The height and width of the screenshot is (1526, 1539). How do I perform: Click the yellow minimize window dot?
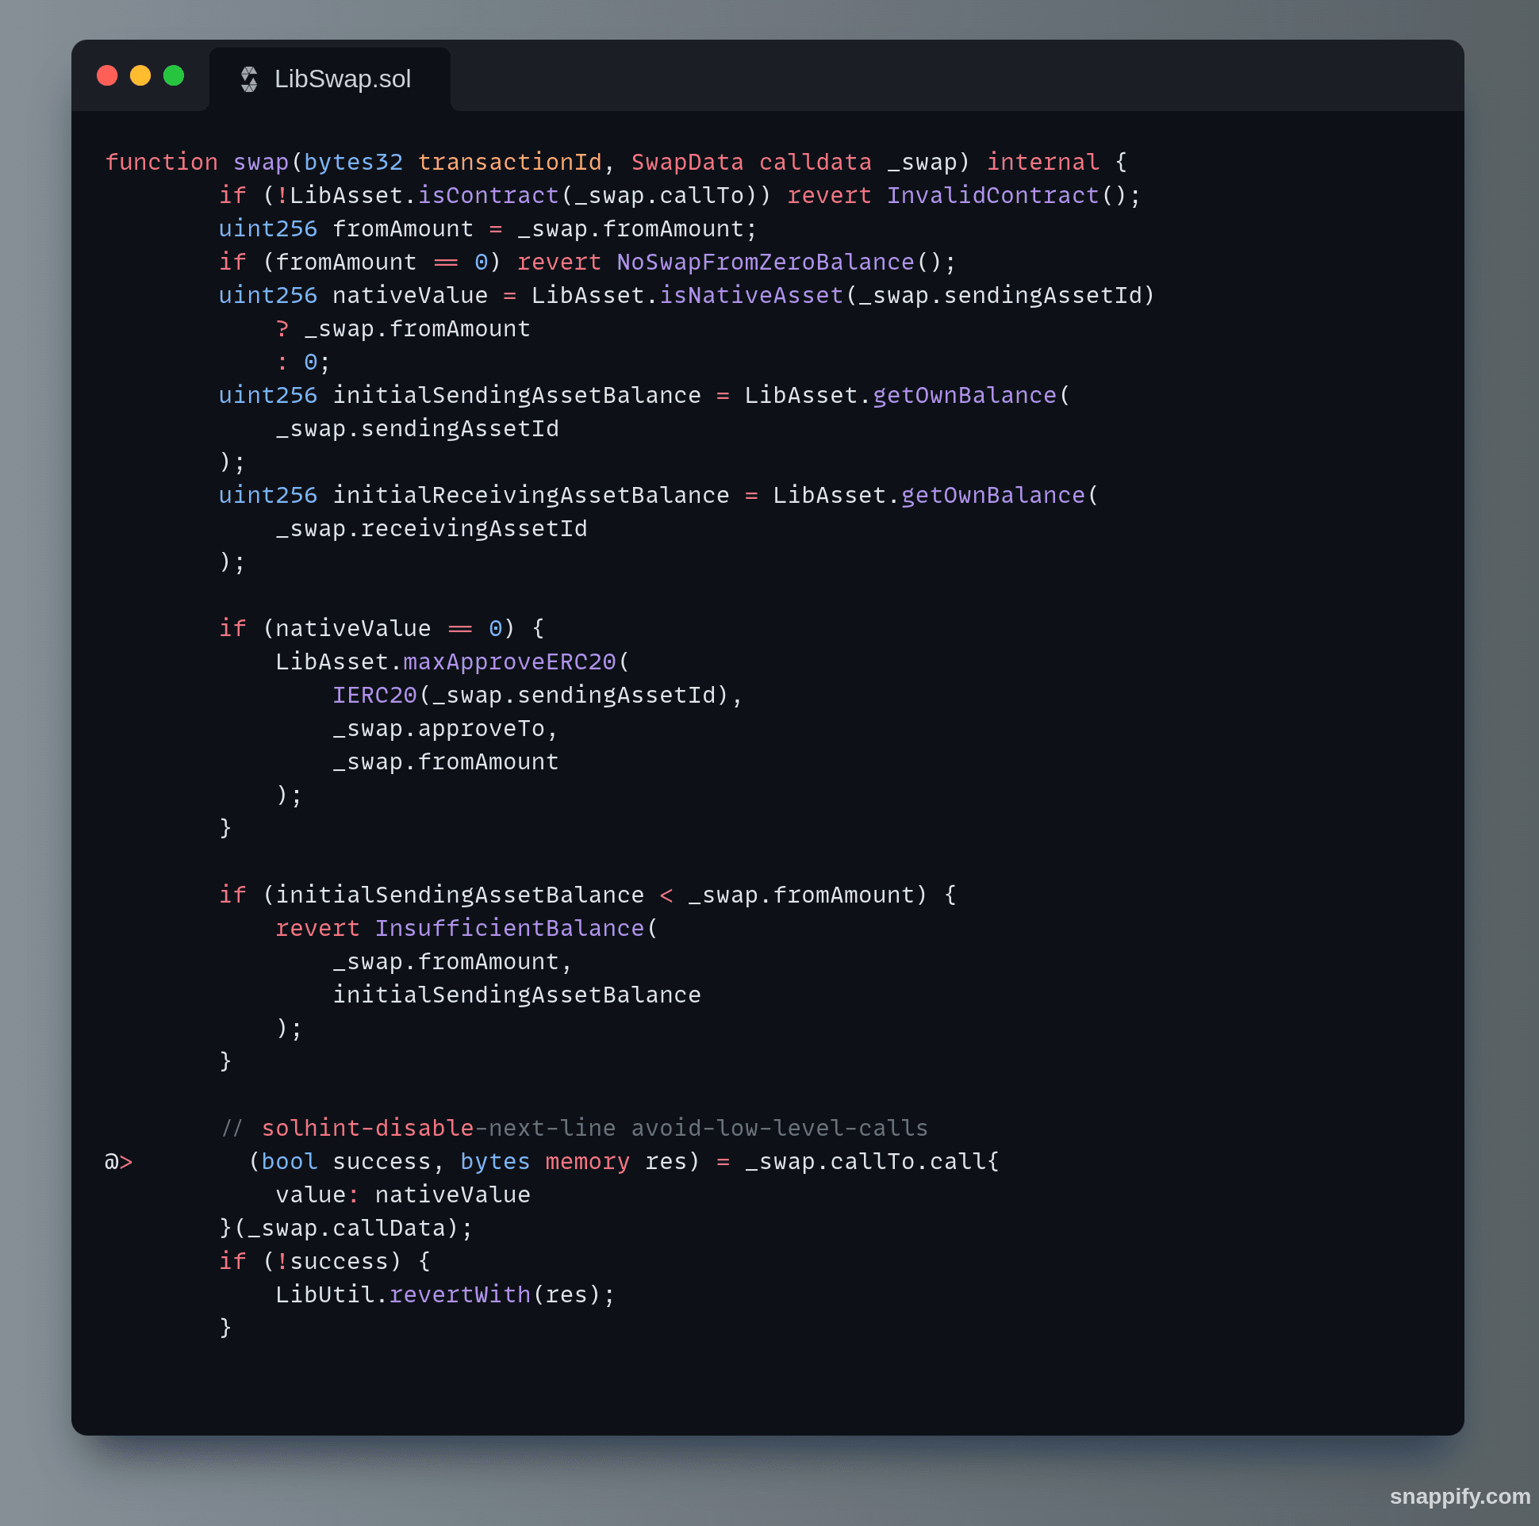tap(140, 75)
